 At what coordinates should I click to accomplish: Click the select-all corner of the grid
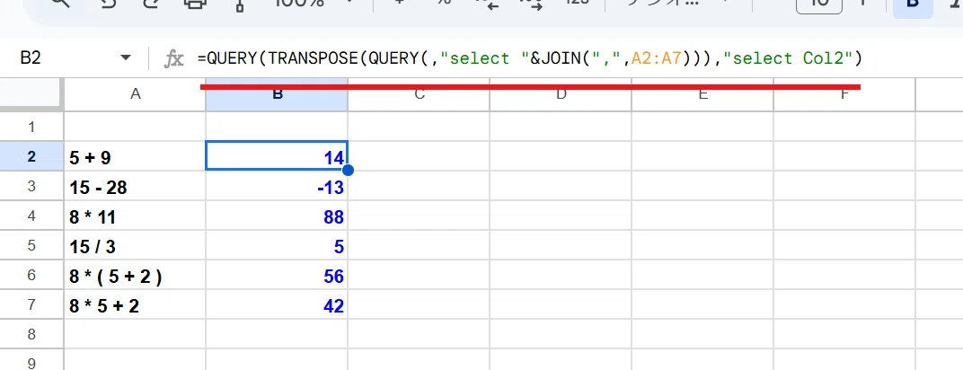pos(32,94)
